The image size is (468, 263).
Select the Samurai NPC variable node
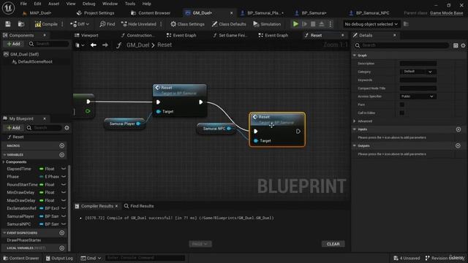[216, 129]
